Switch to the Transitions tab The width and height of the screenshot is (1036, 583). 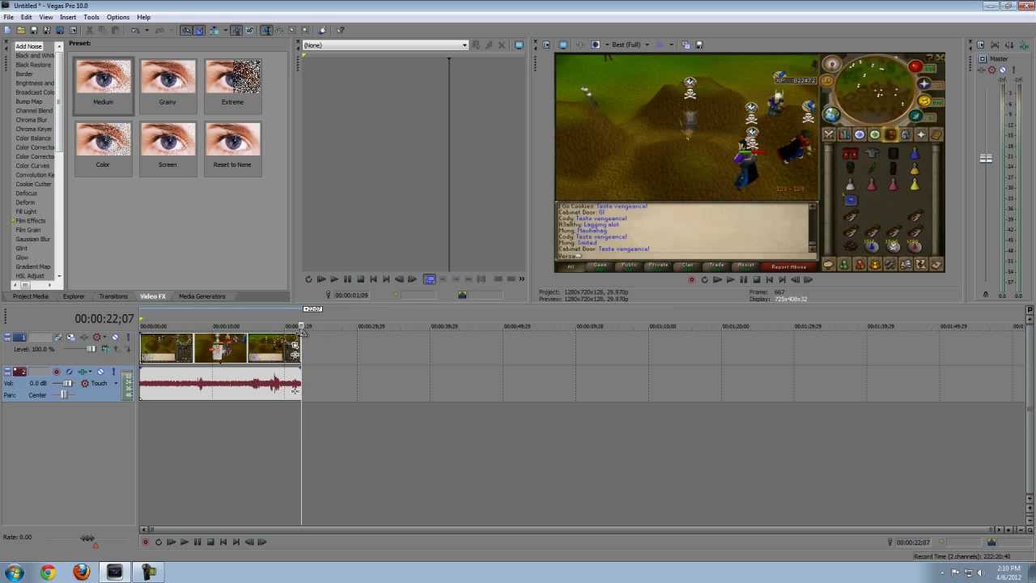coord(113,296)
